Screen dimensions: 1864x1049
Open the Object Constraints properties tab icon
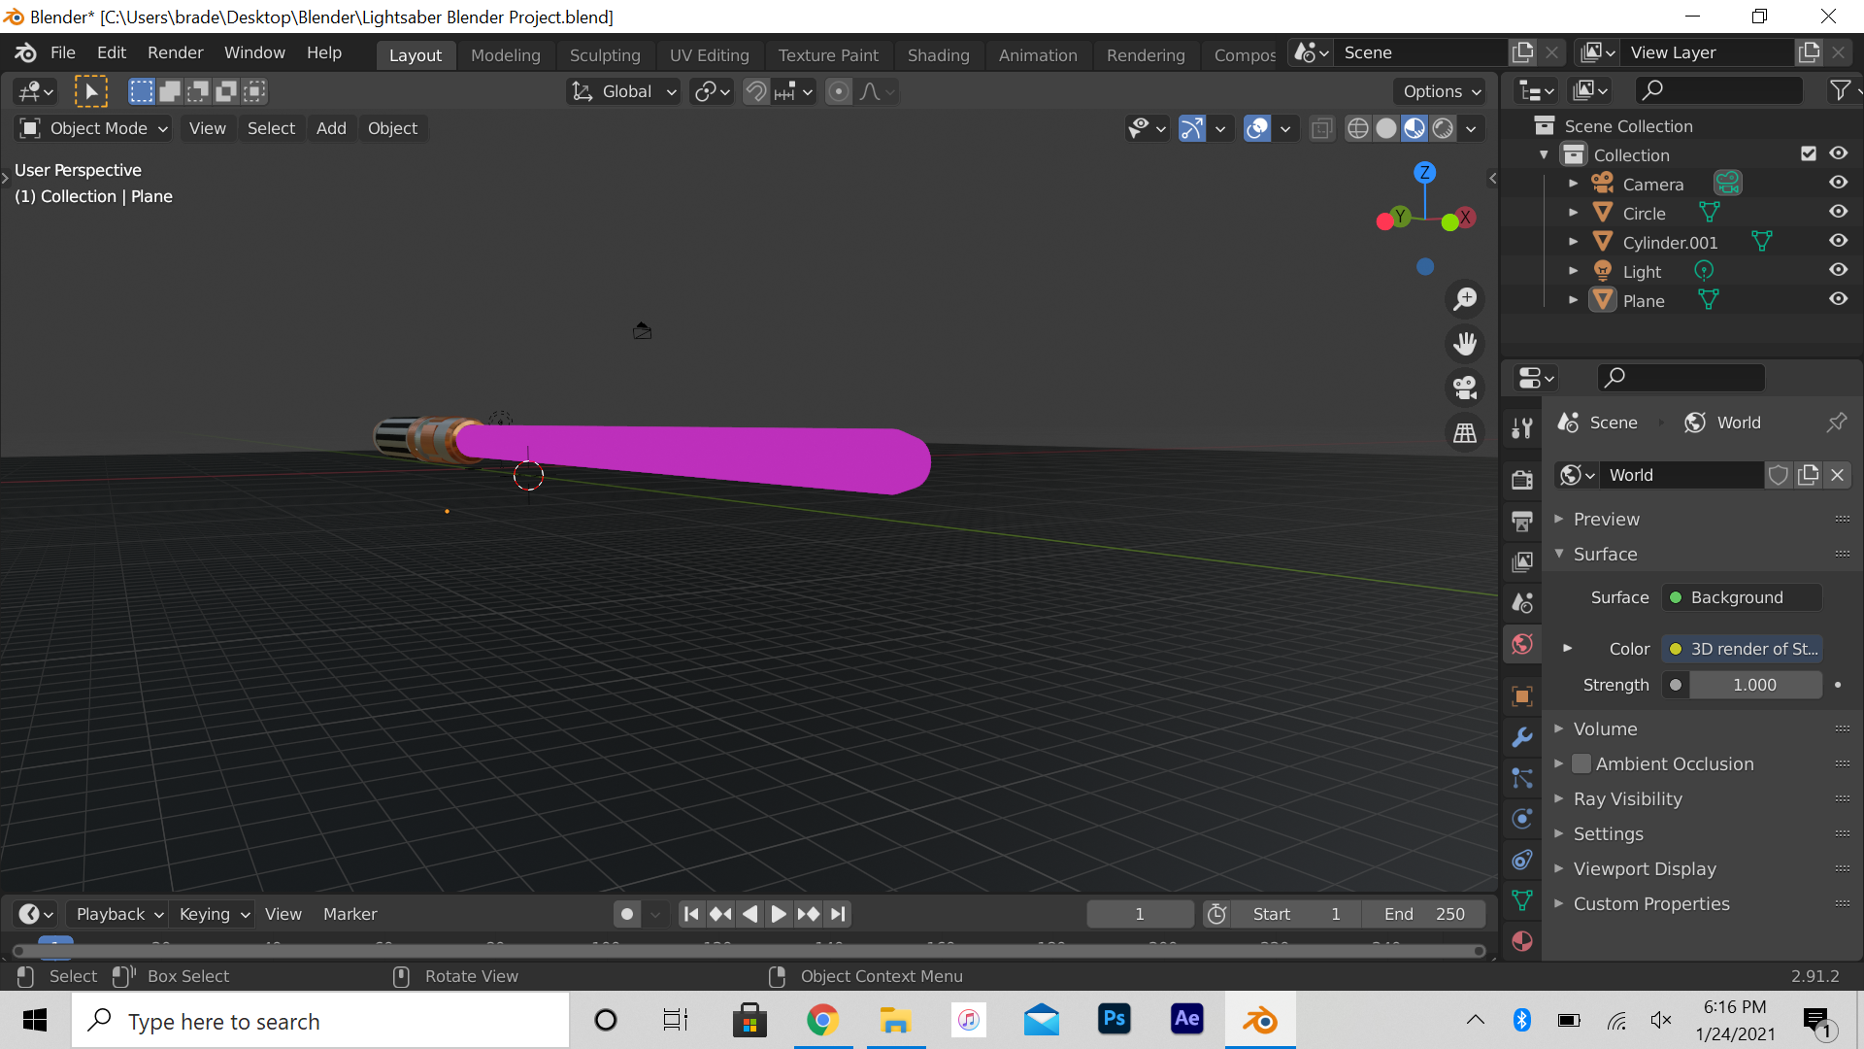(1522, 860)
